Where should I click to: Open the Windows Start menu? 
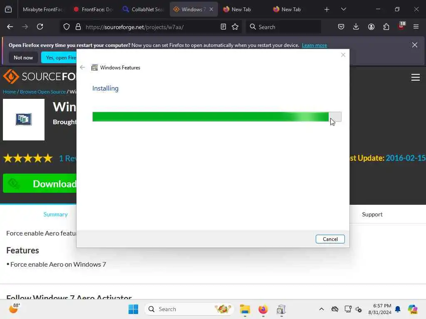point(133,309)
